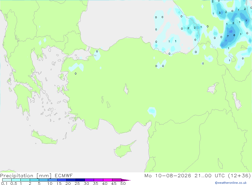Click the '3' precipitation value on the map
This screenshot has height=185, width=252.
click(x=219, y=13)
